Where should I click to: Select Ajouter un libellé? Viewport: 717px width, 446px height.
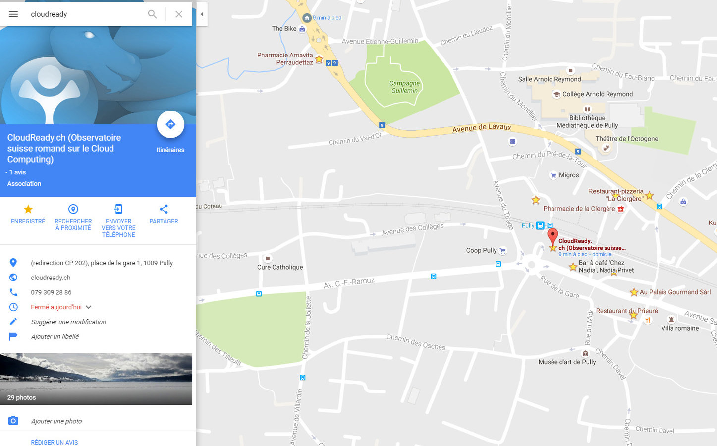[x=55, y=336]
